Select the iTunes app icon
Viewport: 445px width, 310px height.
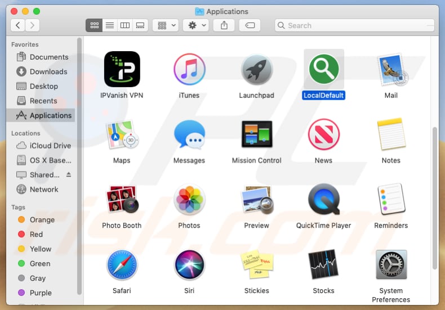[189, 69]
